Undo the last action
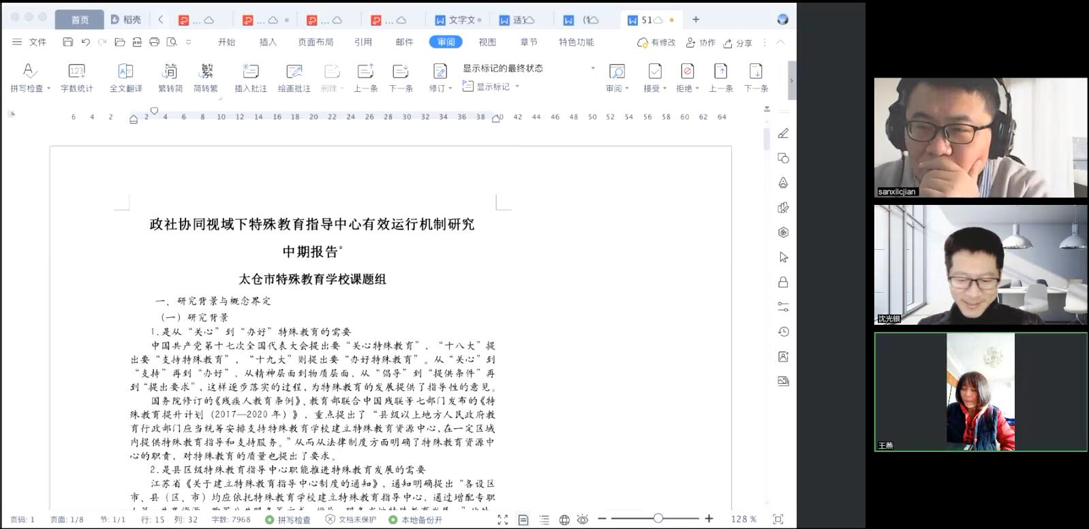Viewport: 1089px width, 529px height. point(85,42)
